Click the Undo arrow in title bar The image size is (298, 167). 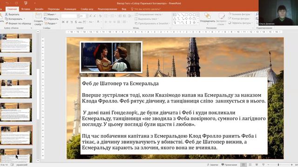[x=7, y=3]
